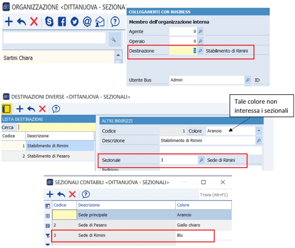295x248 pixels.
Task: Click the Codice column header in Sezionali Contabili
Action: (64, 205)
